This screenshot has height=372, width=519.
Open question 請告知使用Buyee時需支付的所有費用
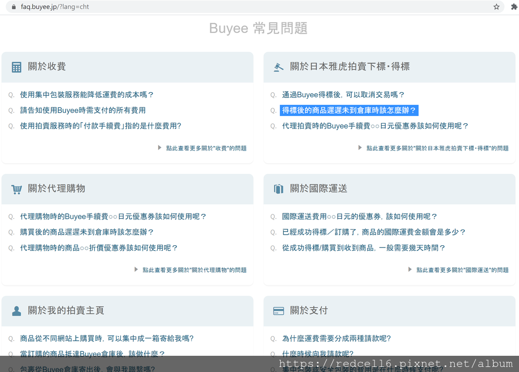[83, 110]
